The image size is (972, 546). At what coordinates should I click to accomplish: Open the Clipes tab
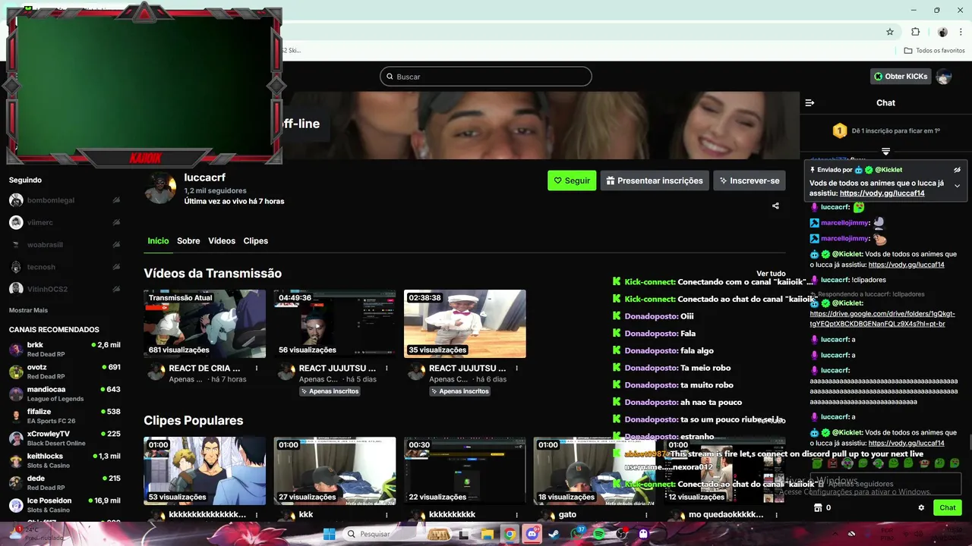[256, 240]
